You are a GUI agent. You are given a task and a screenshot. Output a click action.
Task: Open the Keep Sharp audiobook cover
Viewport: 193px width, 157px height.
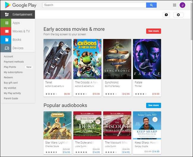(x=147, y=125)
